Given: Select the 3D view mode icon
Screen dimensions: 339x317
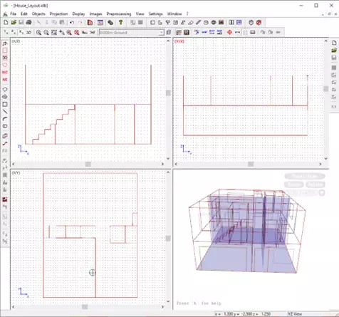Looking at the screenshot, I should pos(28,32).
